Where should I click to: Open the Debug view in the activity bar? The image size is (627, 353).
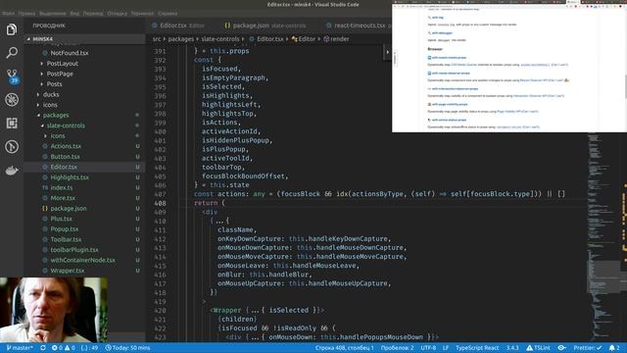12,100
